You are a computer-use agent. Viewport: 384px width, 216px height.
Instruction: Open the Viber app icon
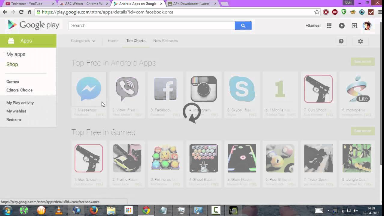(x=127, y=89)
